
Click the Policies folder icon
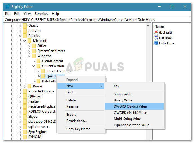click(x=25, y=36)
